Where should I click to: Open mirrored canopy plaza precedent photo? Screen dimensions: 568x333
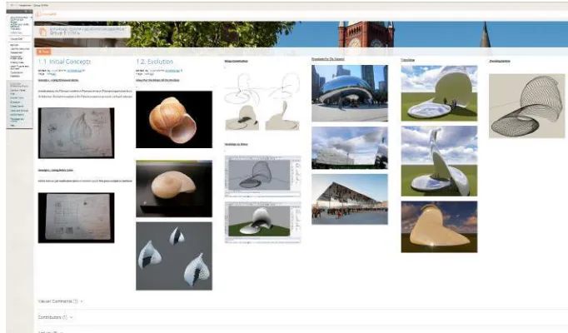(350, 199)
